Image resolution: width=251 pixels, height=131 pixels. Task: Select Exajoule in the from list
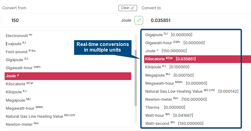pyautogui.click(x=16, y=44)
